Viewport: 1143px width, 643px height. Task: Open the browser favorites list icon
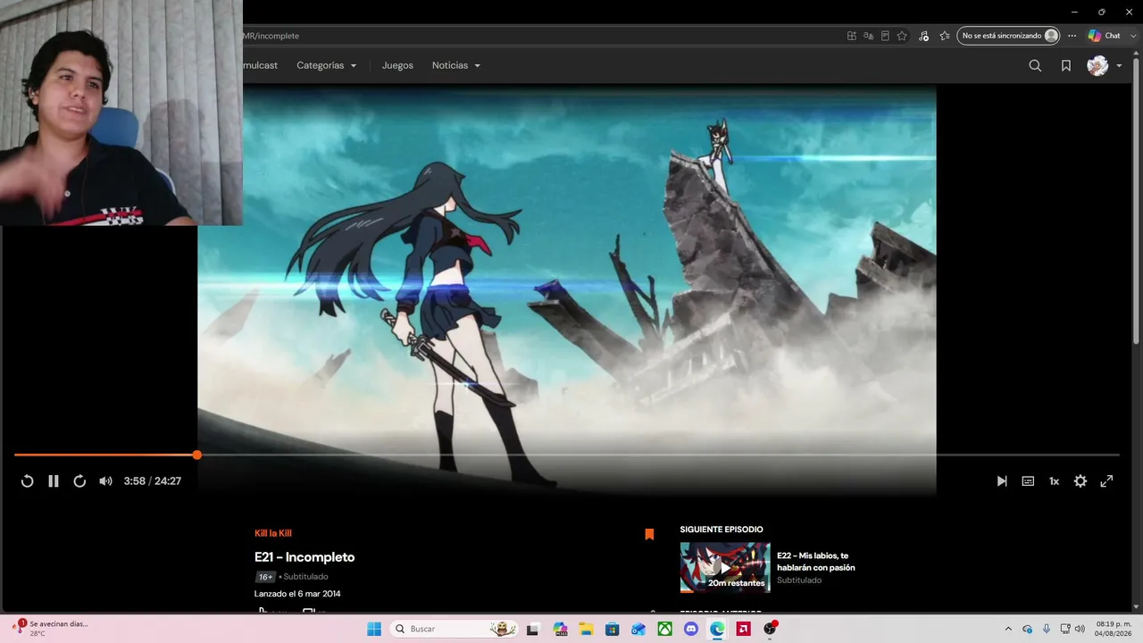(945, 36)
